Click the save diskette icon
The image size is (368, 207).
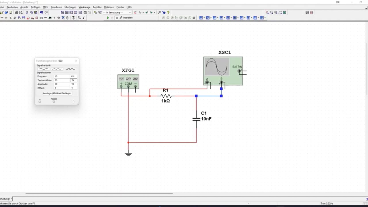[11, 12]
